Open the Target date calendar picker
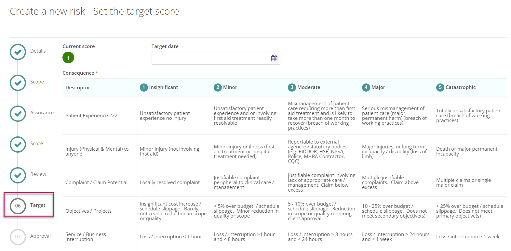 [274, 58]
